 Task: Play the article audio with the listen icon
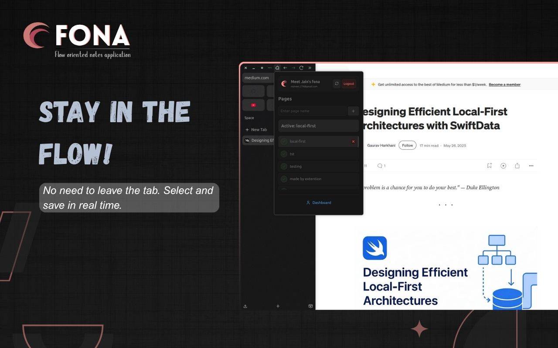(504, 166)
